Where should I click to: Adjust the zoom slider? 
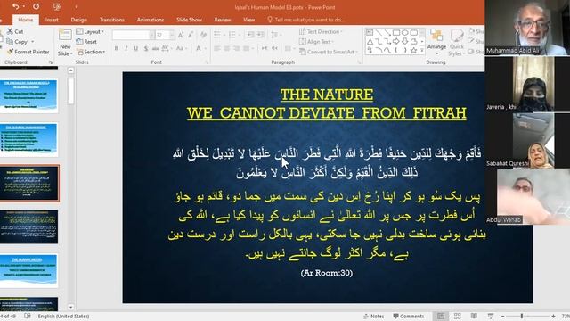point(522,317)
